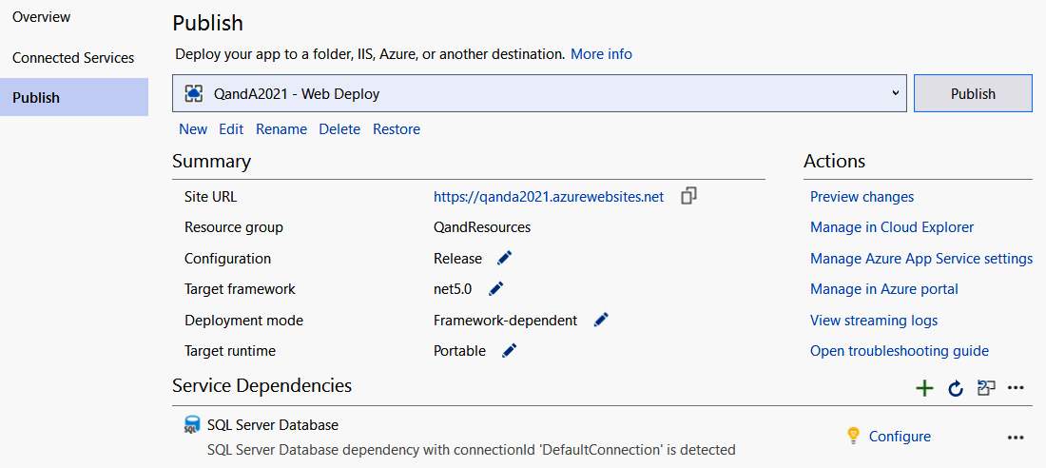Switch to Connected Services tab
Image resolution: width=1046 pixels, height=468 pixels.
point(73,58)
